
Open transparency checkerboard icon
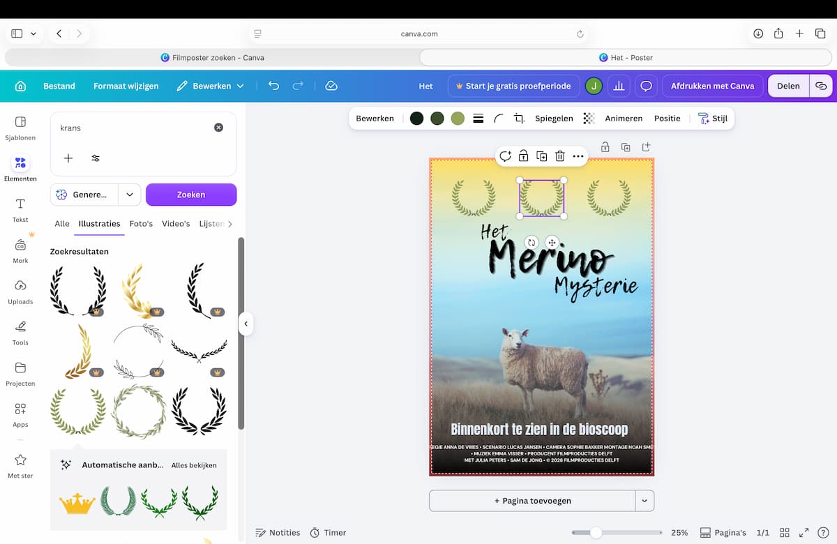point(589,119)
